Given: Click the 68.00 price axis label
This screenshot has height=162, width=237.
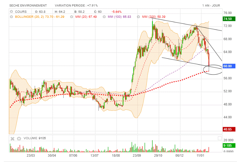Looking at the screenshot, I should click(x=228, y=39).
